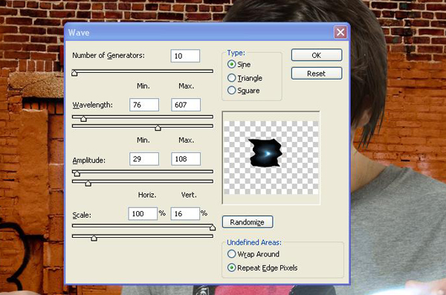Click the Randomize button
This screenshot has height=295, width=446.
[x=248, y=222]
